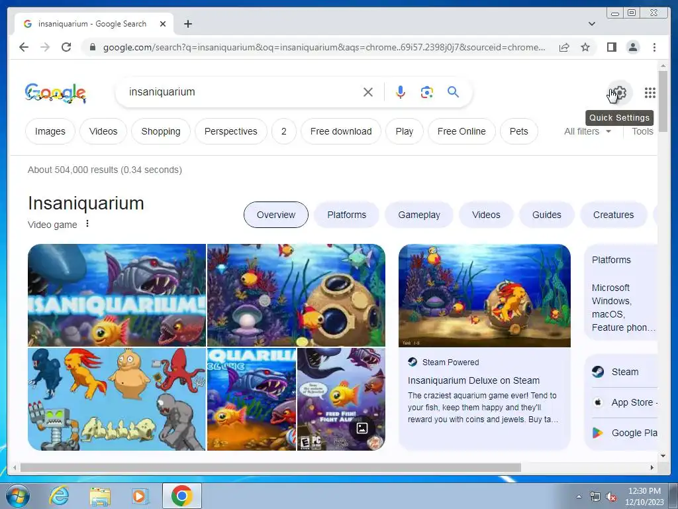This screenshot has height=509, width=678.
Task: Switch to the Platforms tab
Action: [346, 215]
